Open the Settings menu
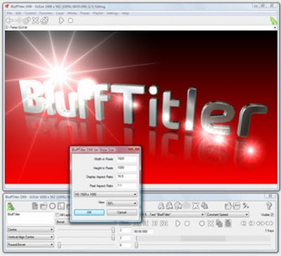This screenshot has height=256, width=281. 113,13
